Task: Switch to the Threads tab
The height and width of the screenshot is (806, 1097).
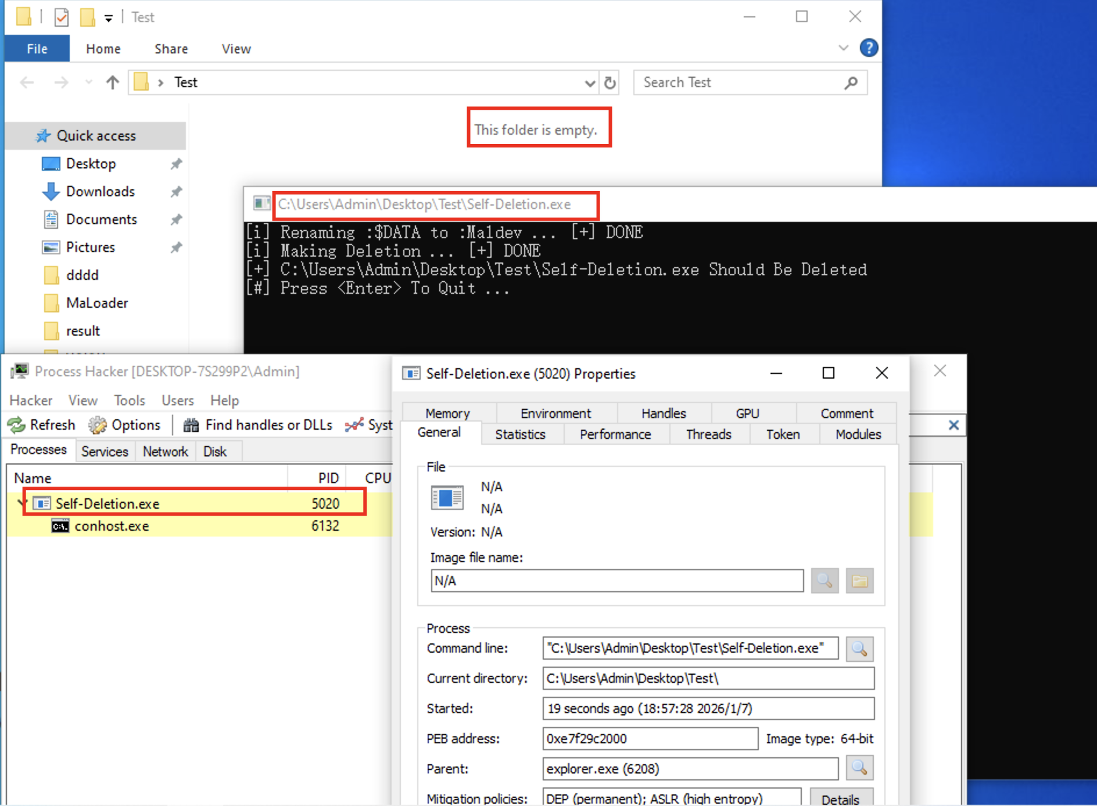Action: [708, 434]
